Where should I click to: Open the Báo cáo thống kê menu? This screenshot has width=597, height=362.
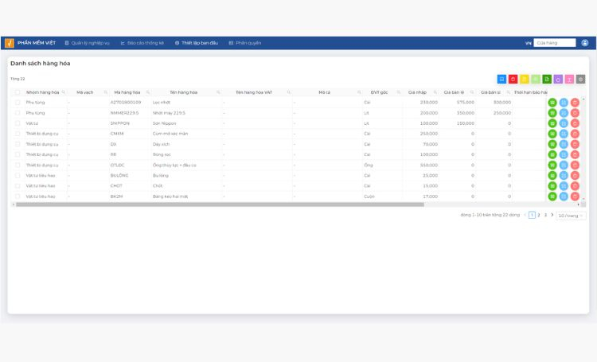(142, 43)
